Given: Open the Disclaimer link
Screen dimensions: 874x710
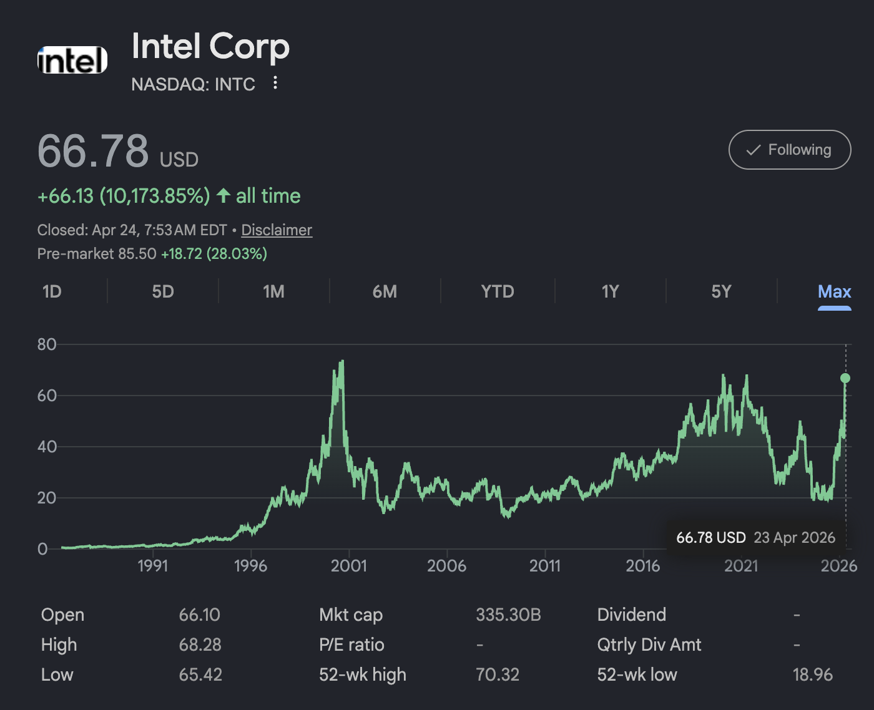Looking at the screenshot, I should click(x=277, y=230).
